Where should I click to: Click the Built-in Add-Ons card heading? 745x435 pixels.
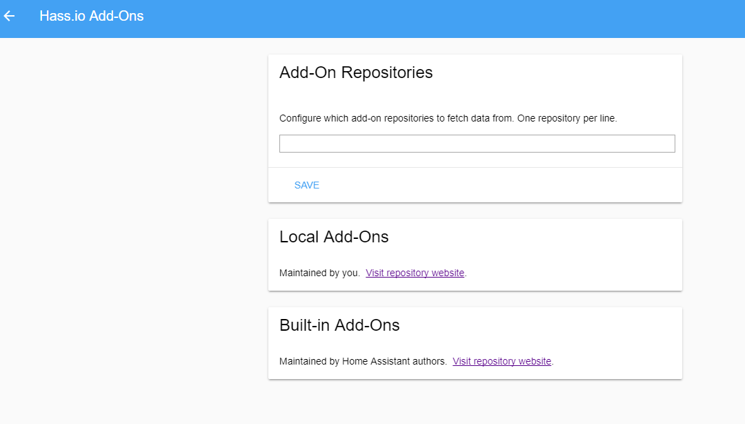coord(339,325)
